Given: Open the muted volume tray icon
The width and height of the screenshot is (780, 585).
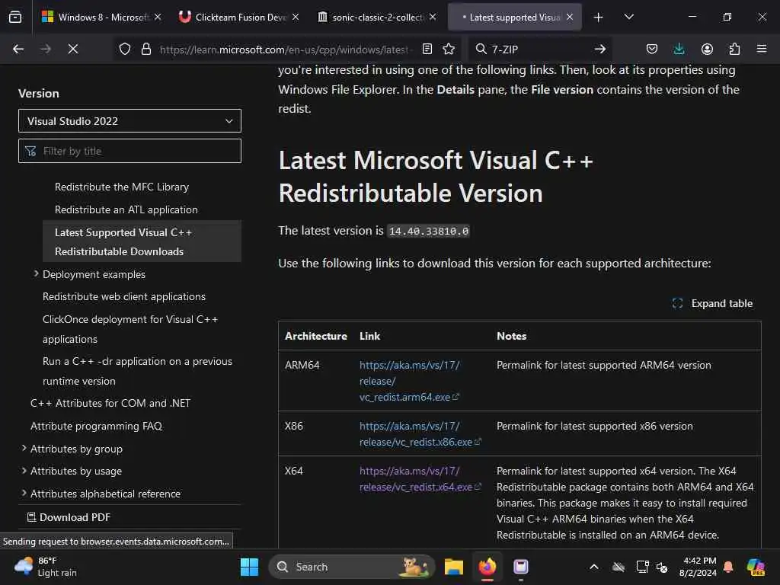Looking at the screenshot, I should [662, 567].
